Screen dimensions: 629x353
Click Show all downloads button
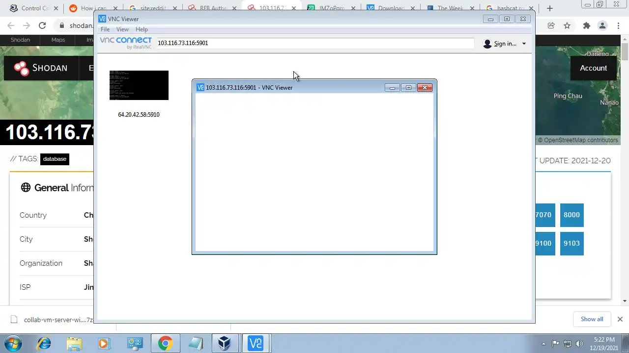tap(592, 319)
